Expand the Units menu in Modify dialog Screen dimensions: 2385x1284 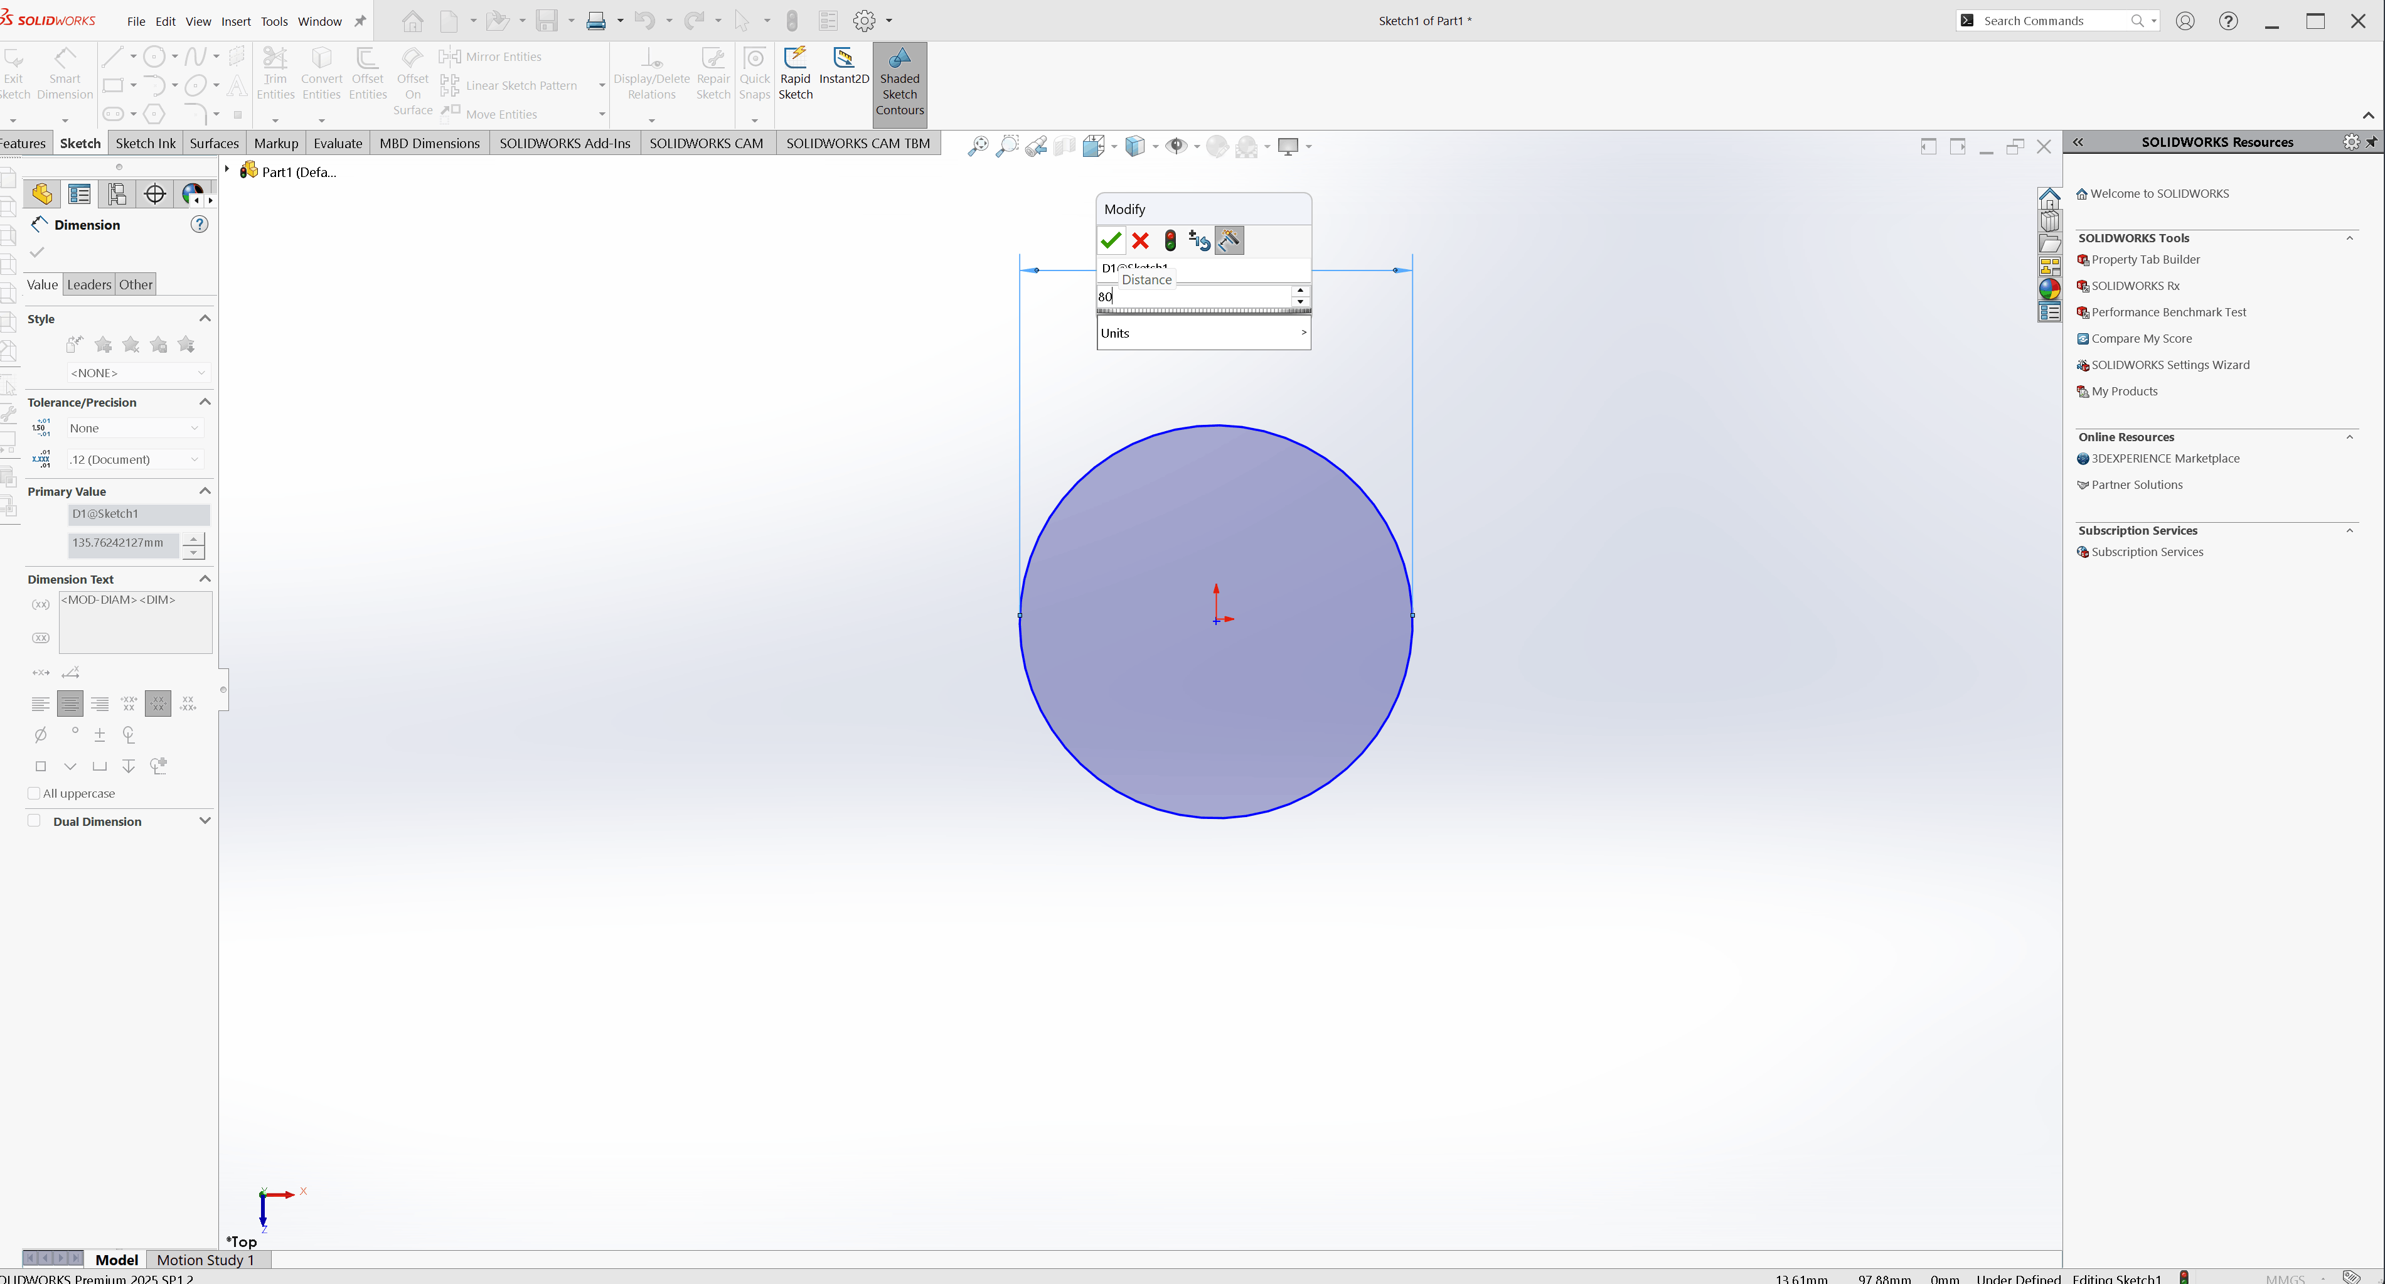pos(1203,333)
